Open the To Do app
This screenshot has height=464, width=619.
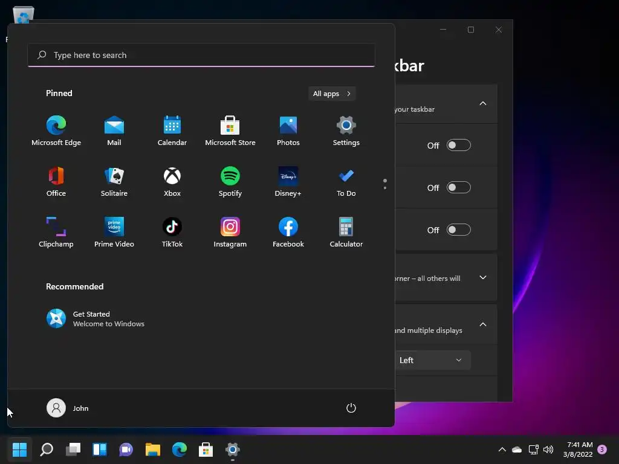(346, 182)
